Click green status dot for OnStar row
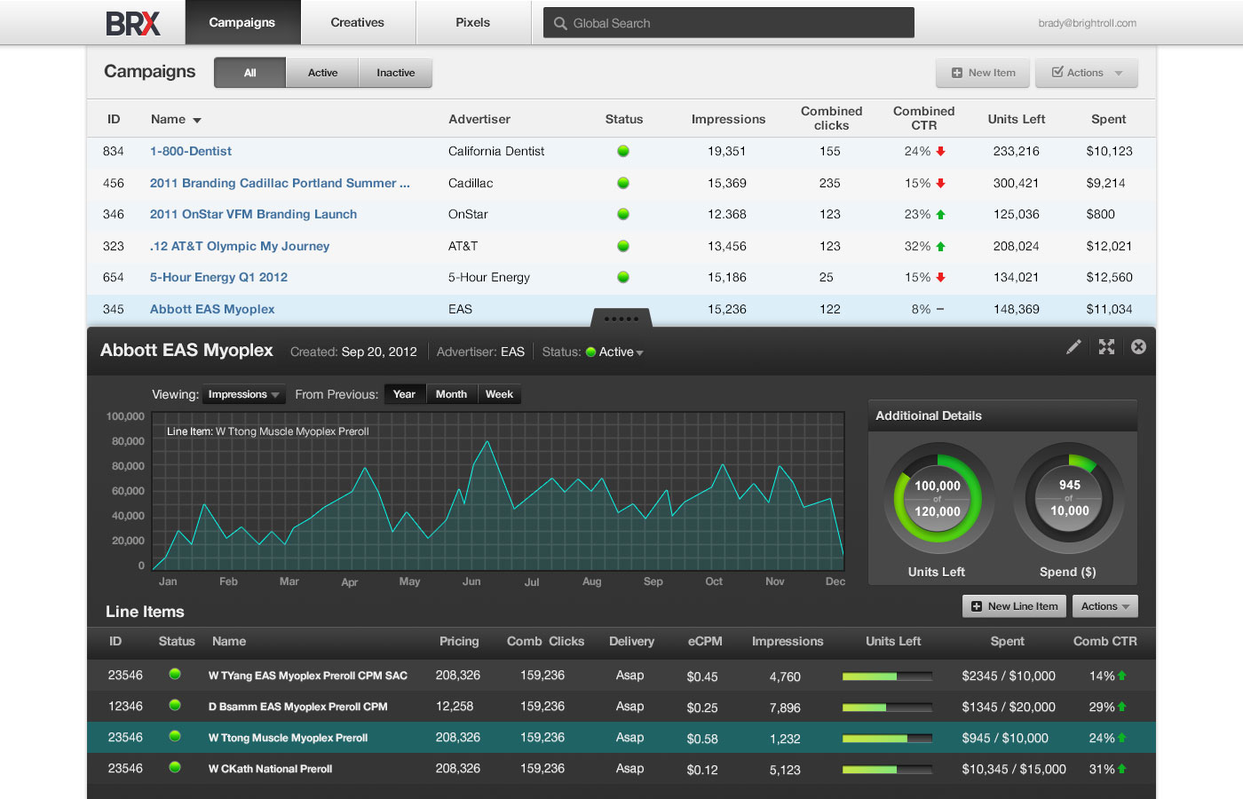The image size is (1243, 799). point(623,214)
